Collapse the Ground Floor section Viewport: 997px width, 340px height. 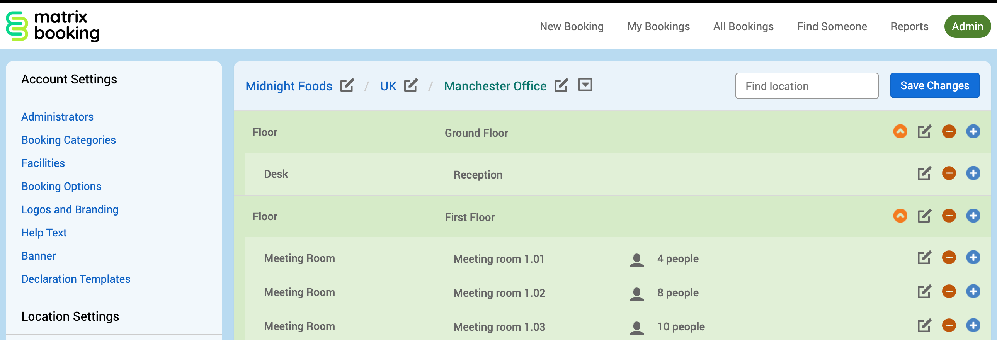tap(900, 132)
